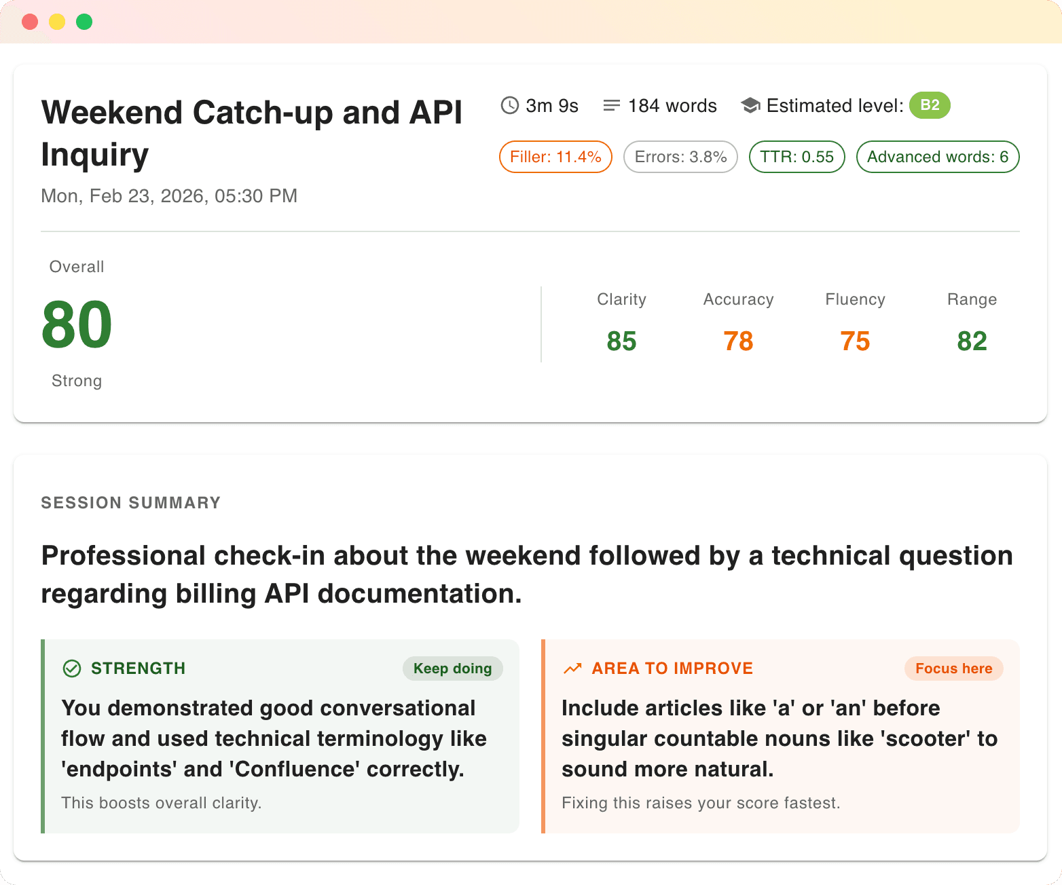Click the trending-up Area to Improve icon
Image resolution: width=1062 pixels, height=885 pixels.
[x=572, y=669]
